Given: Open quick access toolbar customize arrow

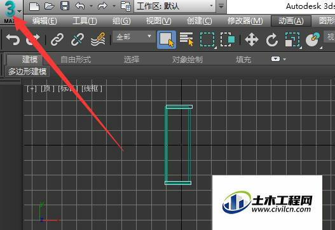Looking at the screenshot, I should 221,6.
